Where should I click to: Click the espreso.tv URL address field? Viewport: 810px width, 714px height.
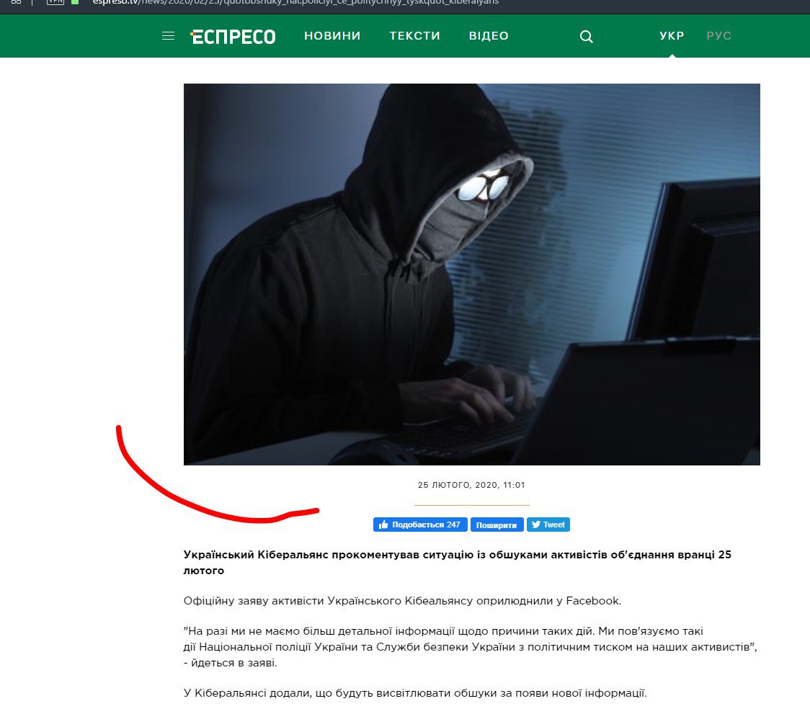(x=295, y=2)
